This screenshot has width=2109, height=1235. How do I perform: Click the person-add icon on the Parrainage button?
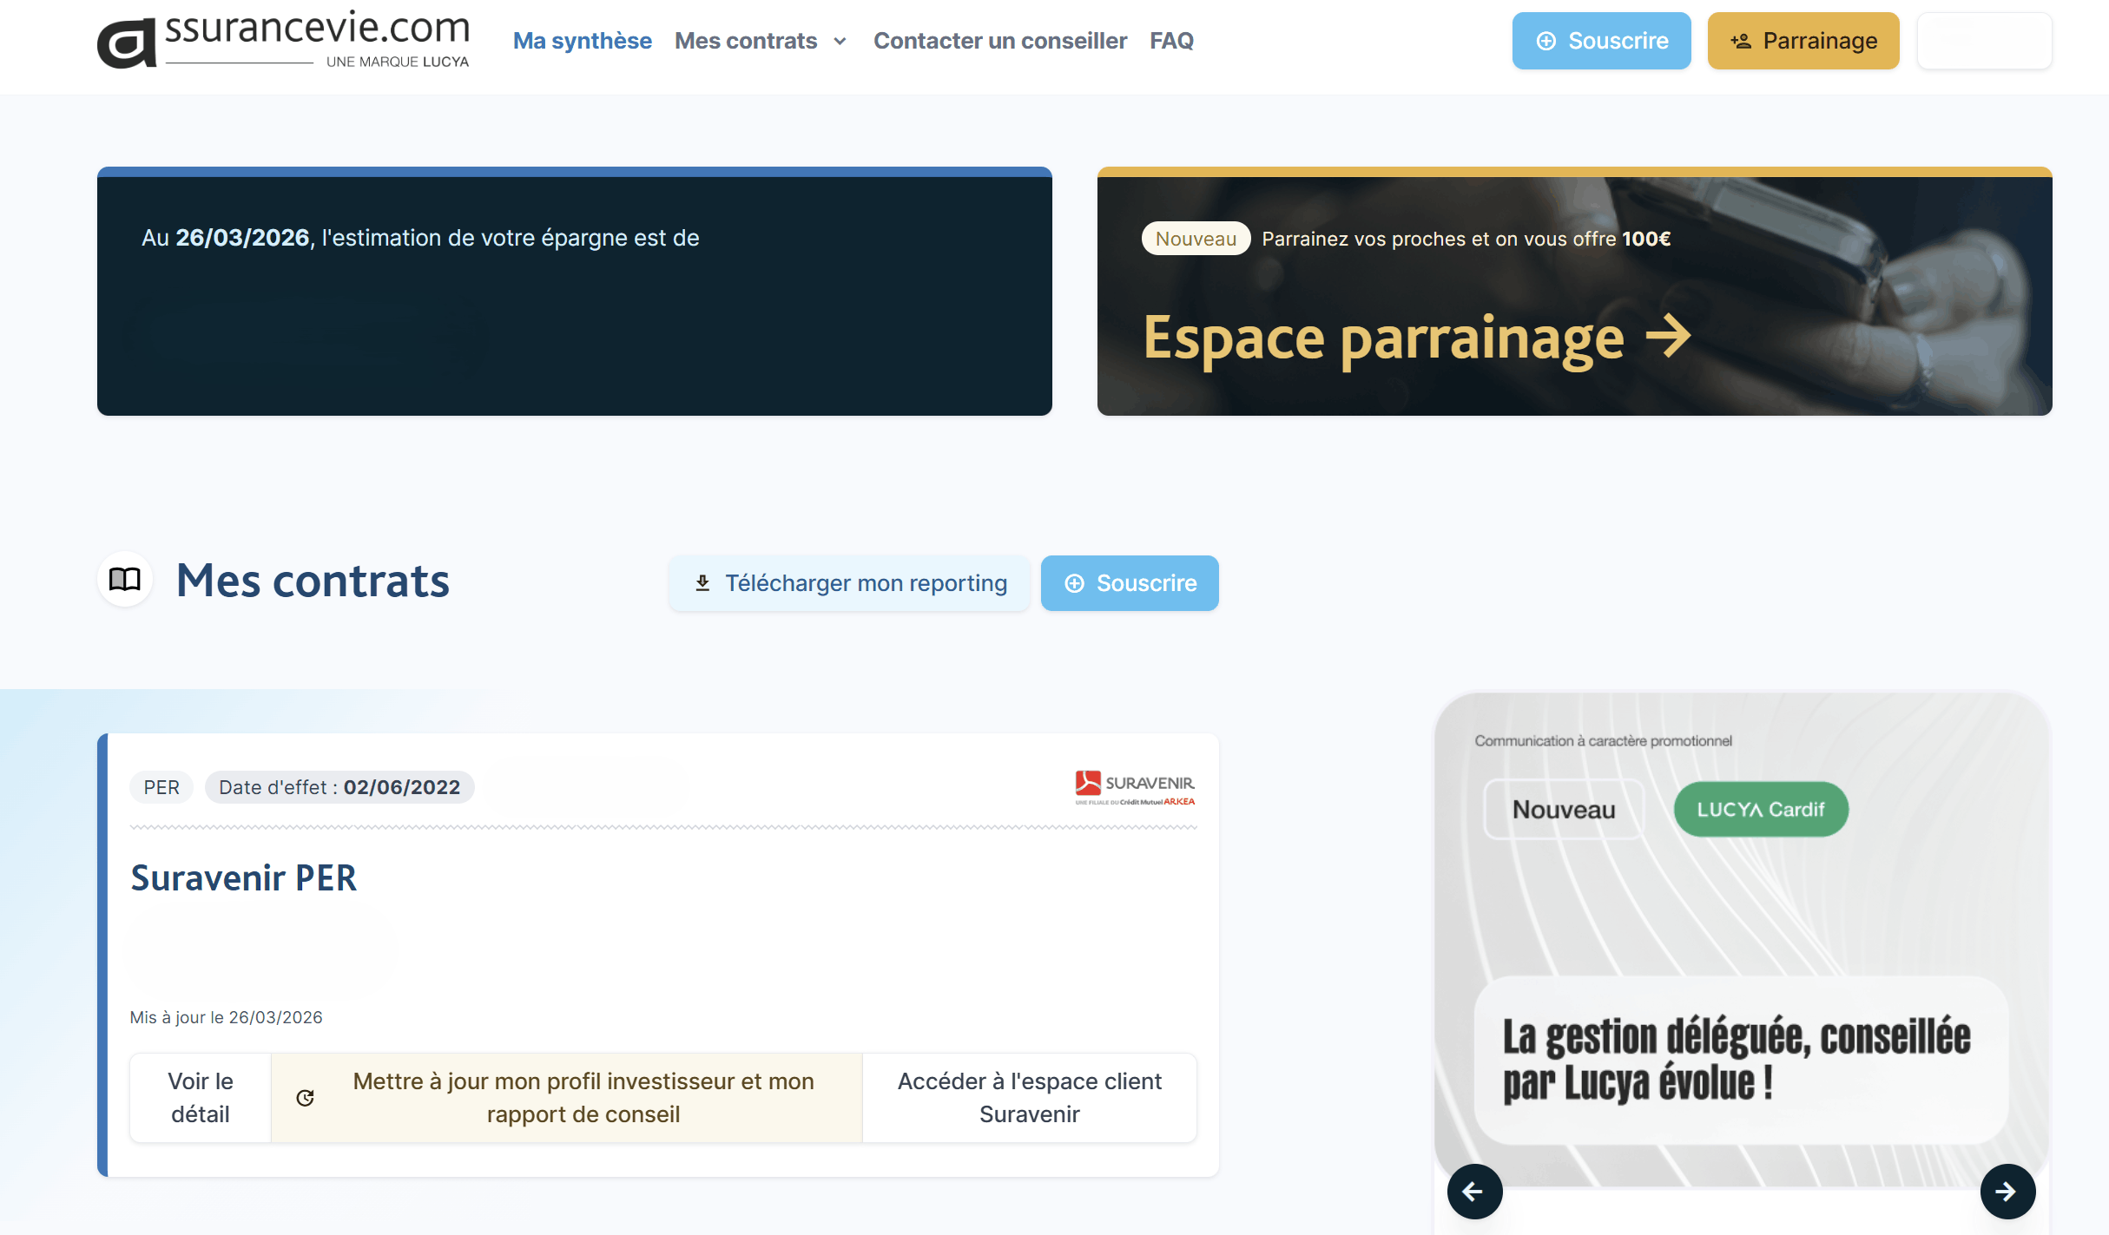click(x=1739, y=40)
